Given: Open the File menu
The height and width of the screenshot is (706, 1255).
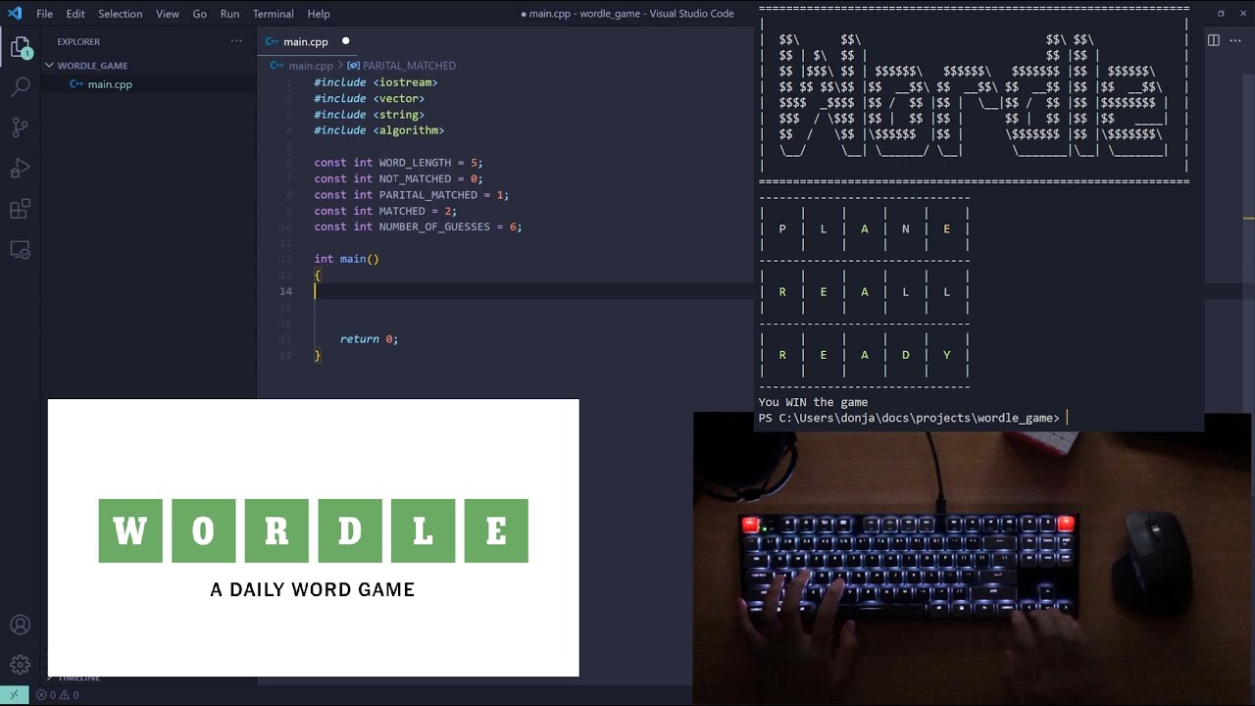Looking at the screenshot, I should click(45, 14).
